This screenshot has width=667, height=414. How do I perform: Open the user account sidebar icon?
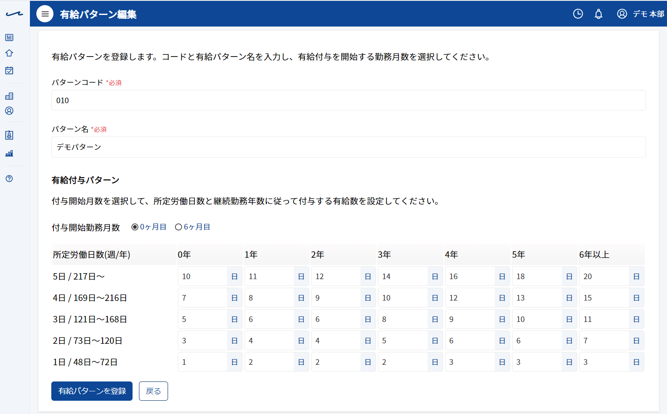click(9, 111)
